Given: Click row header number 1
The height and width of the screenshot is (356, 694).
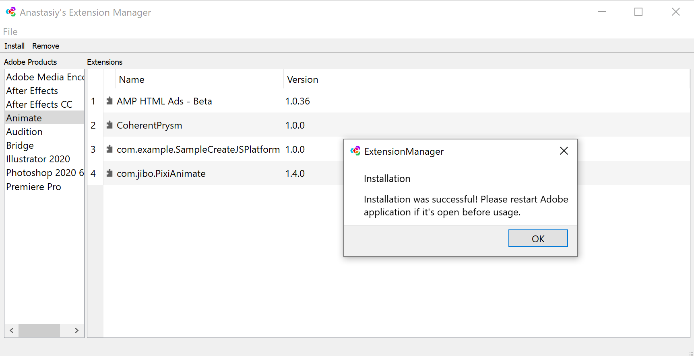Looking at the screenshot, I should coord(93,101).
